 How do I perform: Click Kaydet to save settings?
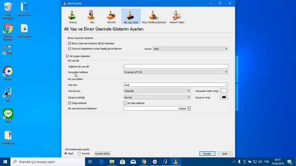(207, 154)
